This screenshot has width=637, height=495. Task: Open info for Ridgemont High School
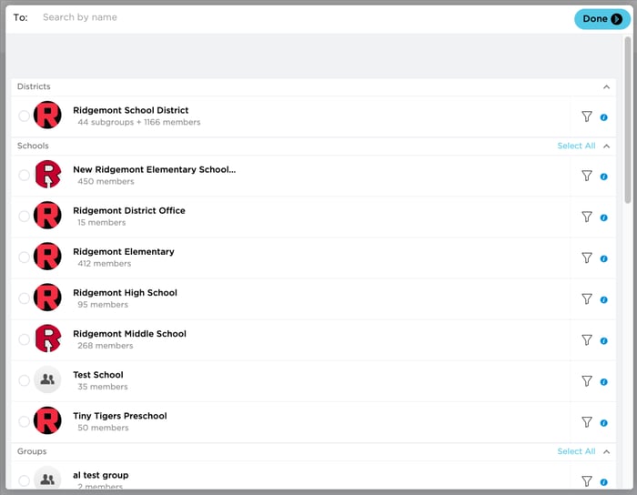[603, 299]
